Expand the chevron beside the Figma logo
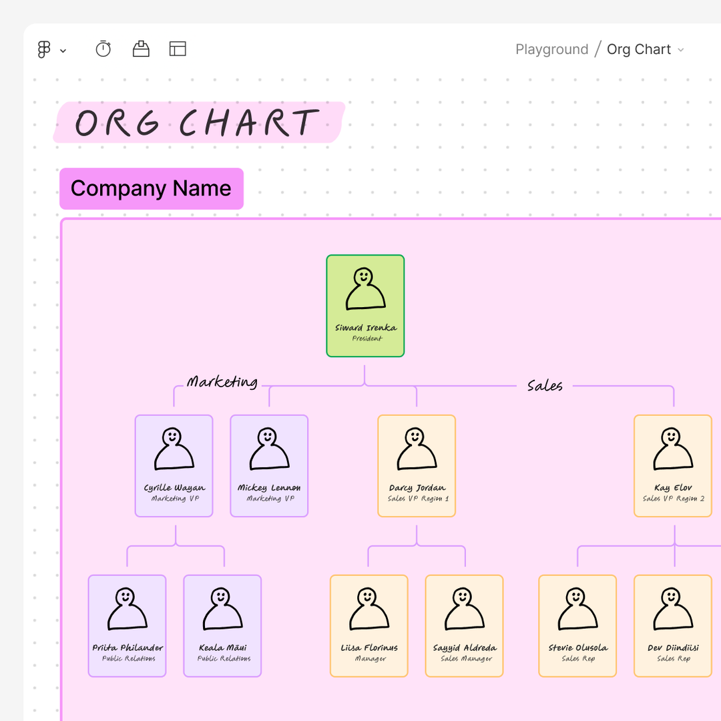Screen dimensions: 721x721 point(63,50)
